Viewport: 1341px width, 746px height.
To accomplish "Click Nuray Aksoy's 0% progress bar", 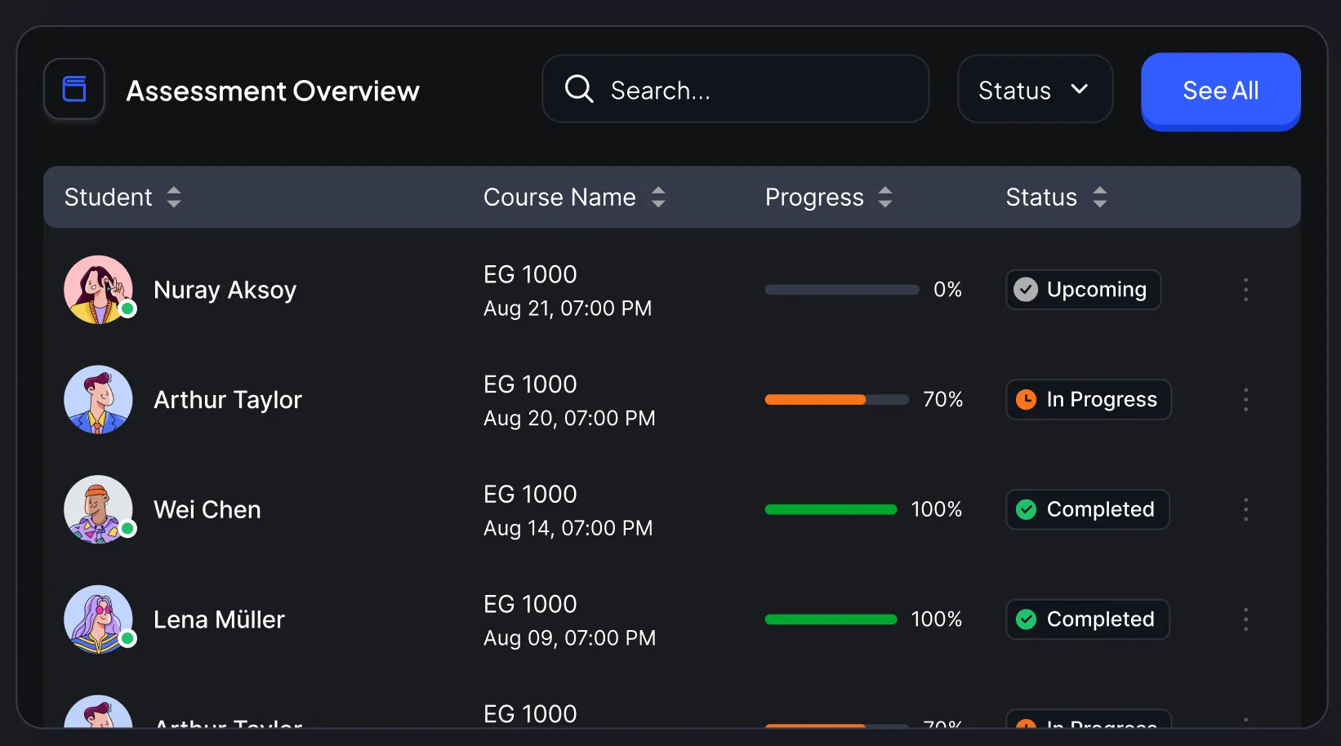I will (x=842, y=290).
